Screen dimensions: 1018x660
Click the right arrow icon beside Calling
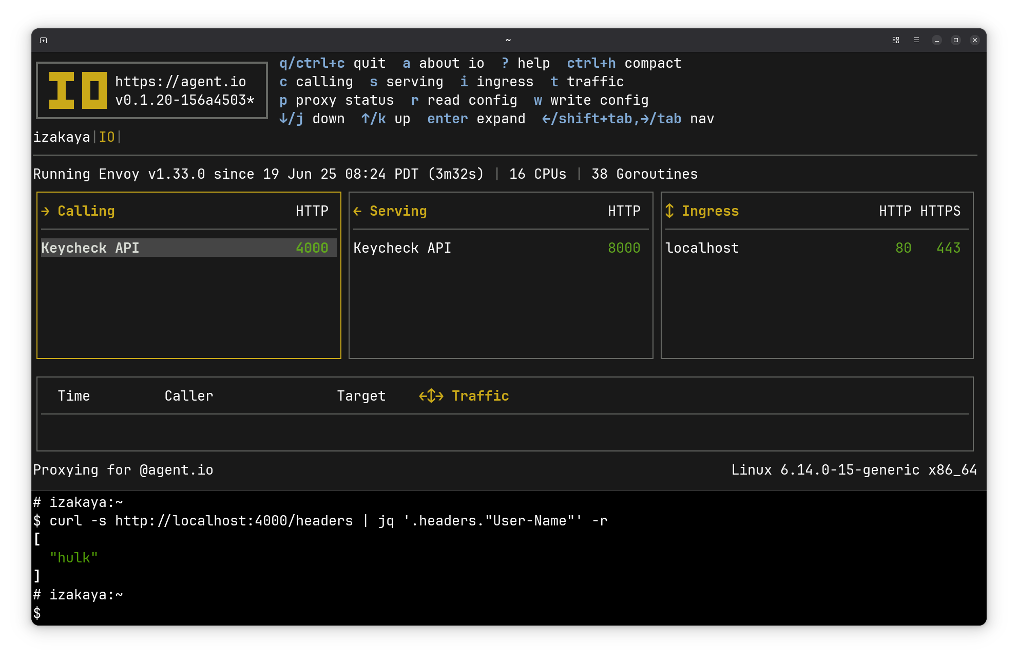tap(45, 211)
